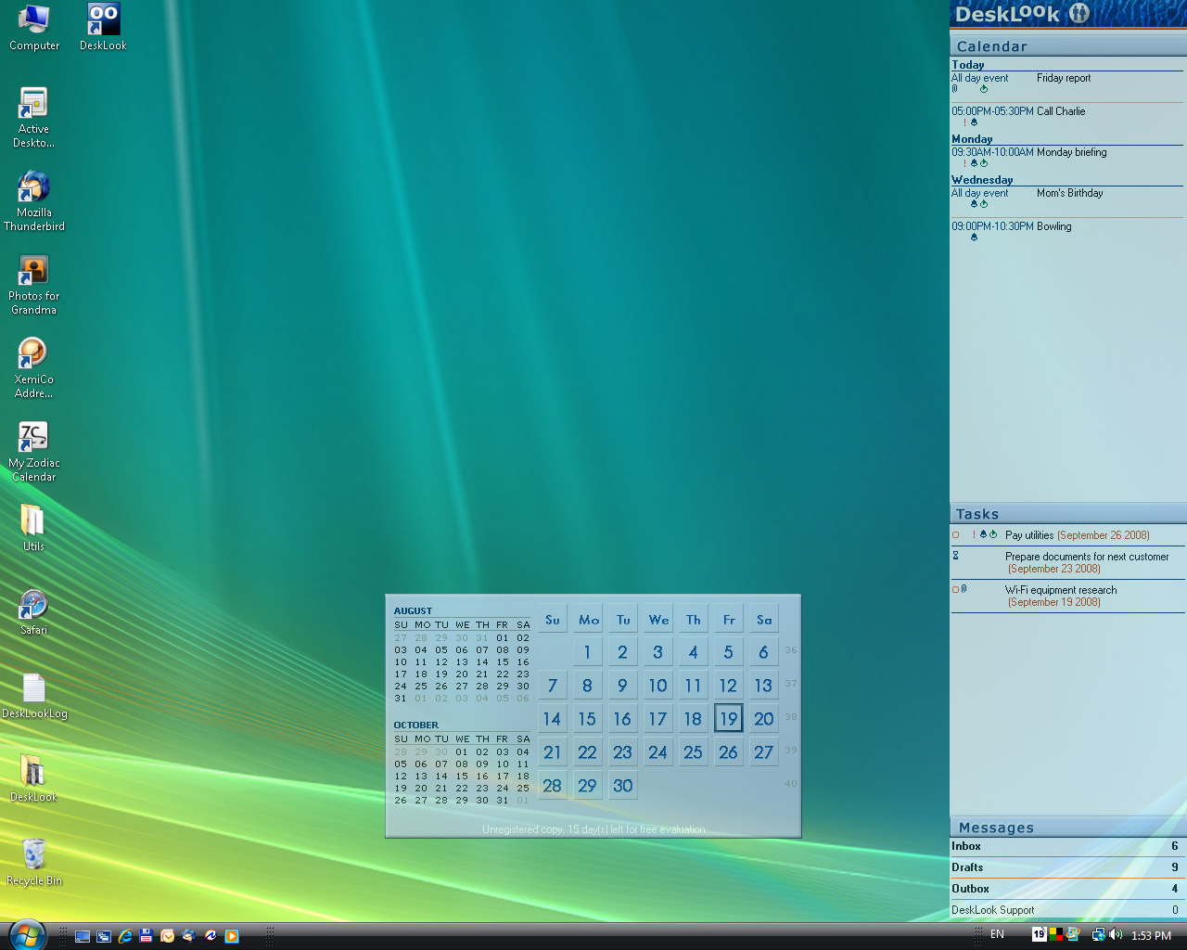
Task: Click the hourglass icon on Prepare documents task
Action: click(956, 556)
